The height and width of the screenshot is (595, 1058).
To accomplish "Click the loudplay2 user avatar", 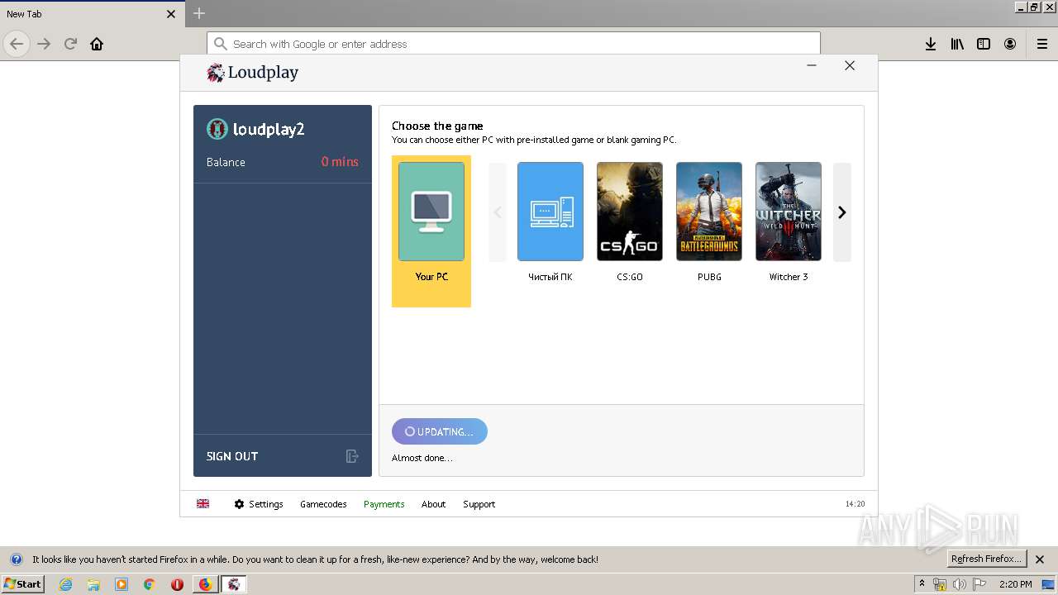I will point(217,129).
